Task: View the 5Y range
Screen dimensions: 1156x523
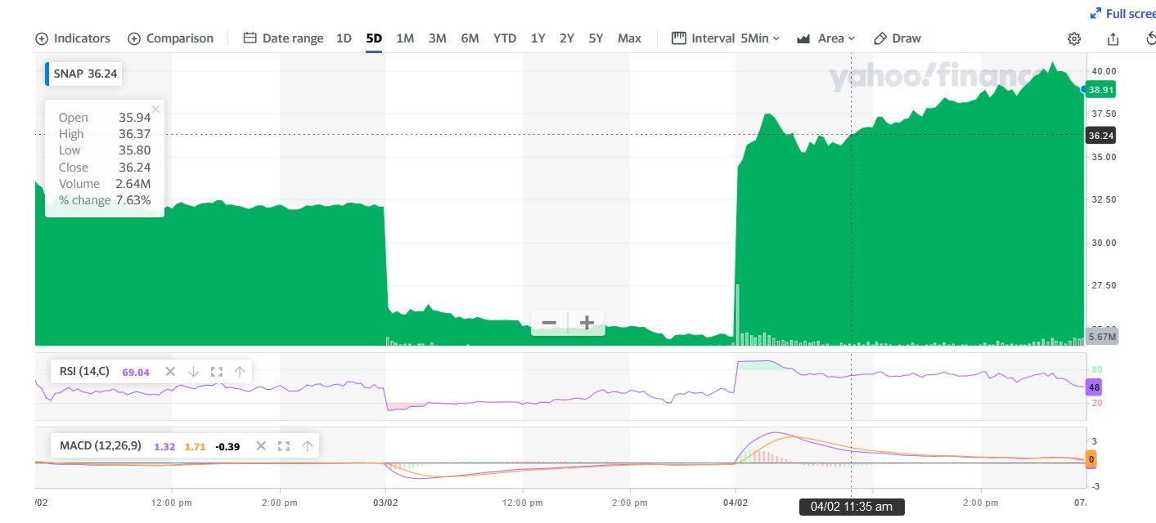Action: [x=596, y=38]
